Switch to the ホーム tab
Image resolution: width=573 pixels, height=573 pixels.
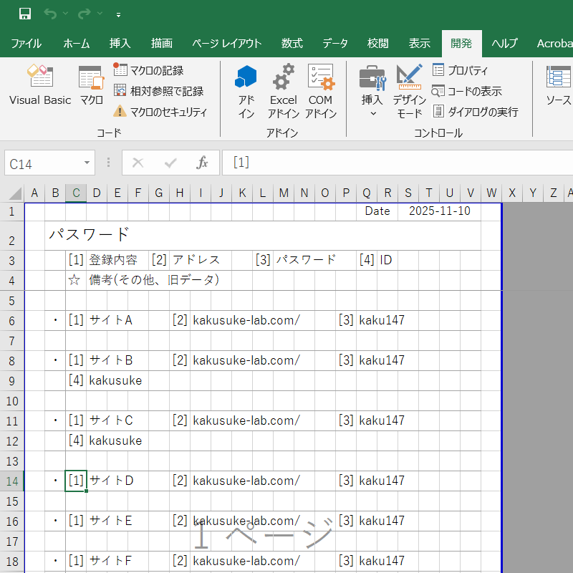(x=77, y=43)
